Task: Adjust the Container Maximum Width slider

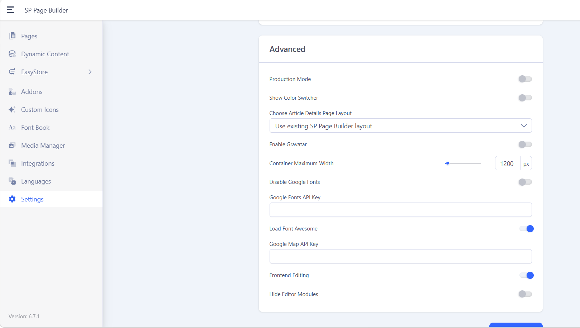Action: 462,163
